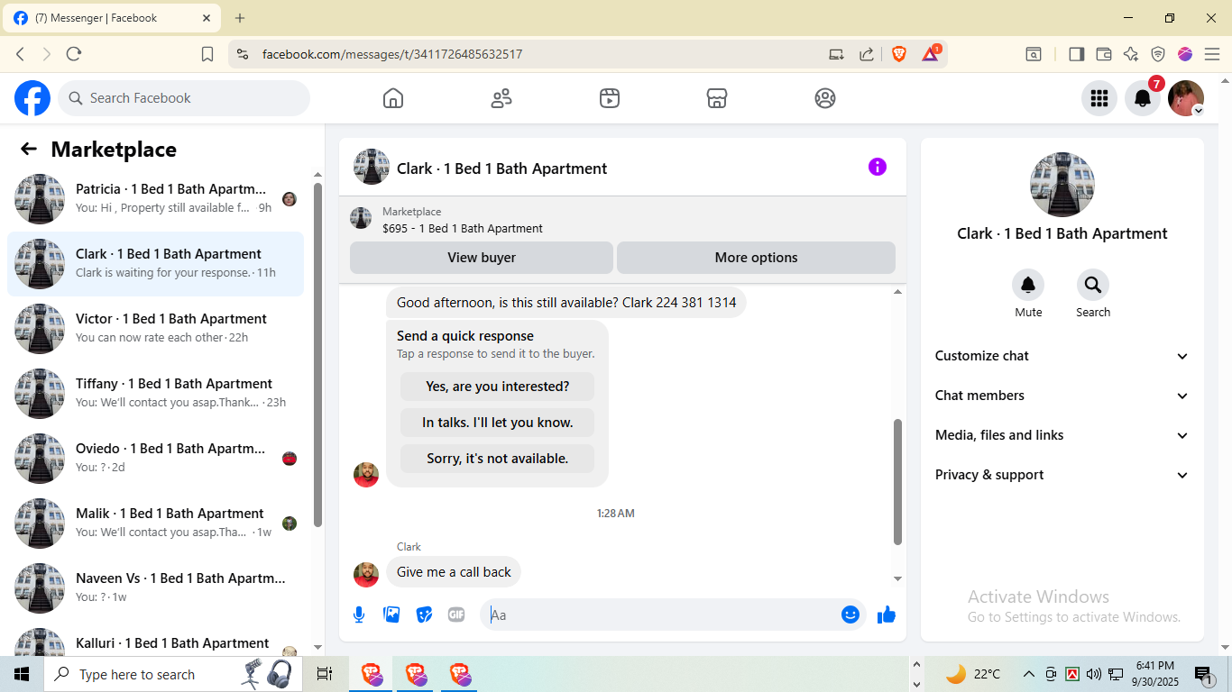Open the Brave Shields lion icon
Image resolution: width=1232 pixels, height=692 pixels.
[899, 54]
